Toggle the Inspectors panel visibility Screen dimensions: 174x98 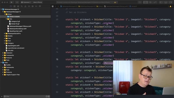pos(170,2)
